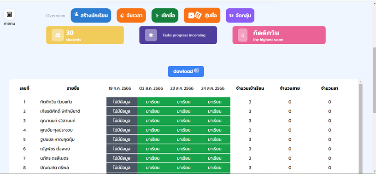Click the รายชื่อ column header
Viewport: 376px width, 174px height.
pyautogui.click(x=73, y=88)
